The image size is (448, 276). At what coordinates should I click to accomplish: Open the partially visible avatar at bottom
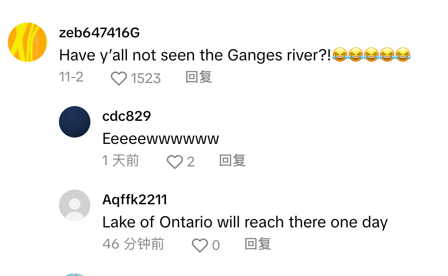point(75,275)
